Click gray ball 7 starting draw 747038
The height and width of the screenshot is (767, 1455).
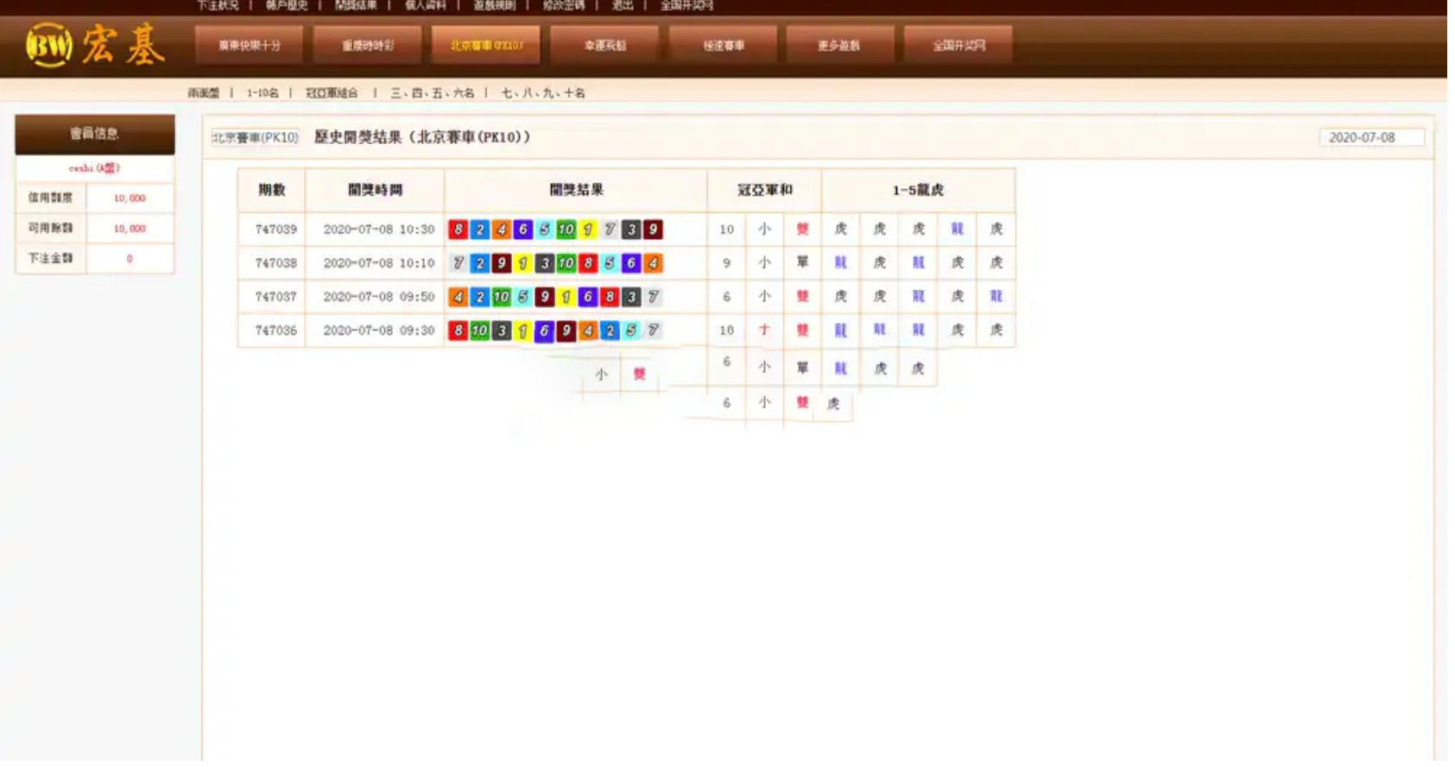coord(458,263)
